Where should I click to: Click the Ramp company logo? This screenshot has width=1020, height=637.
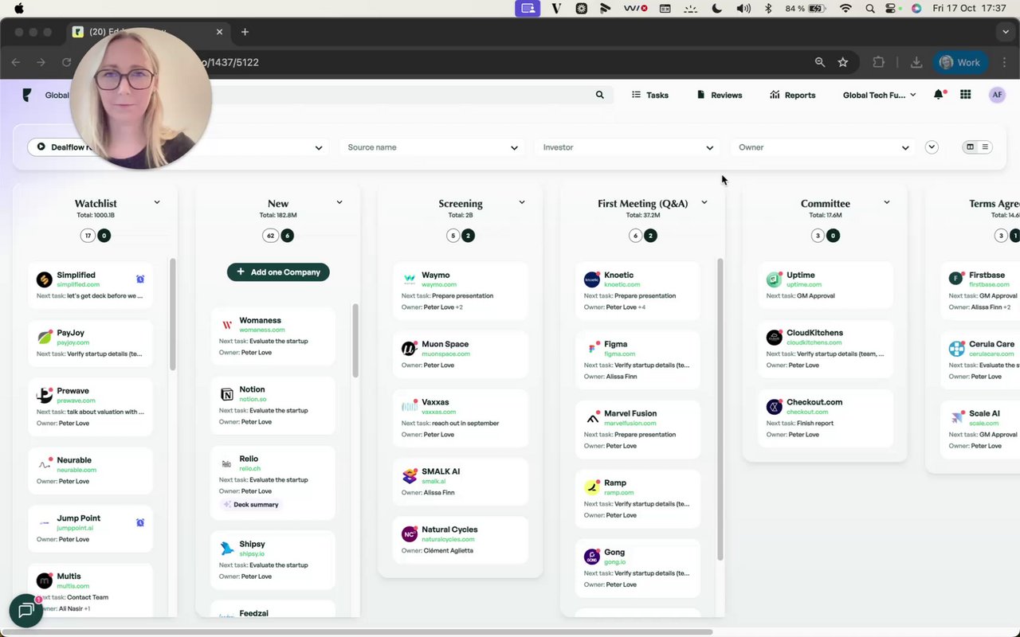[592, 487]
